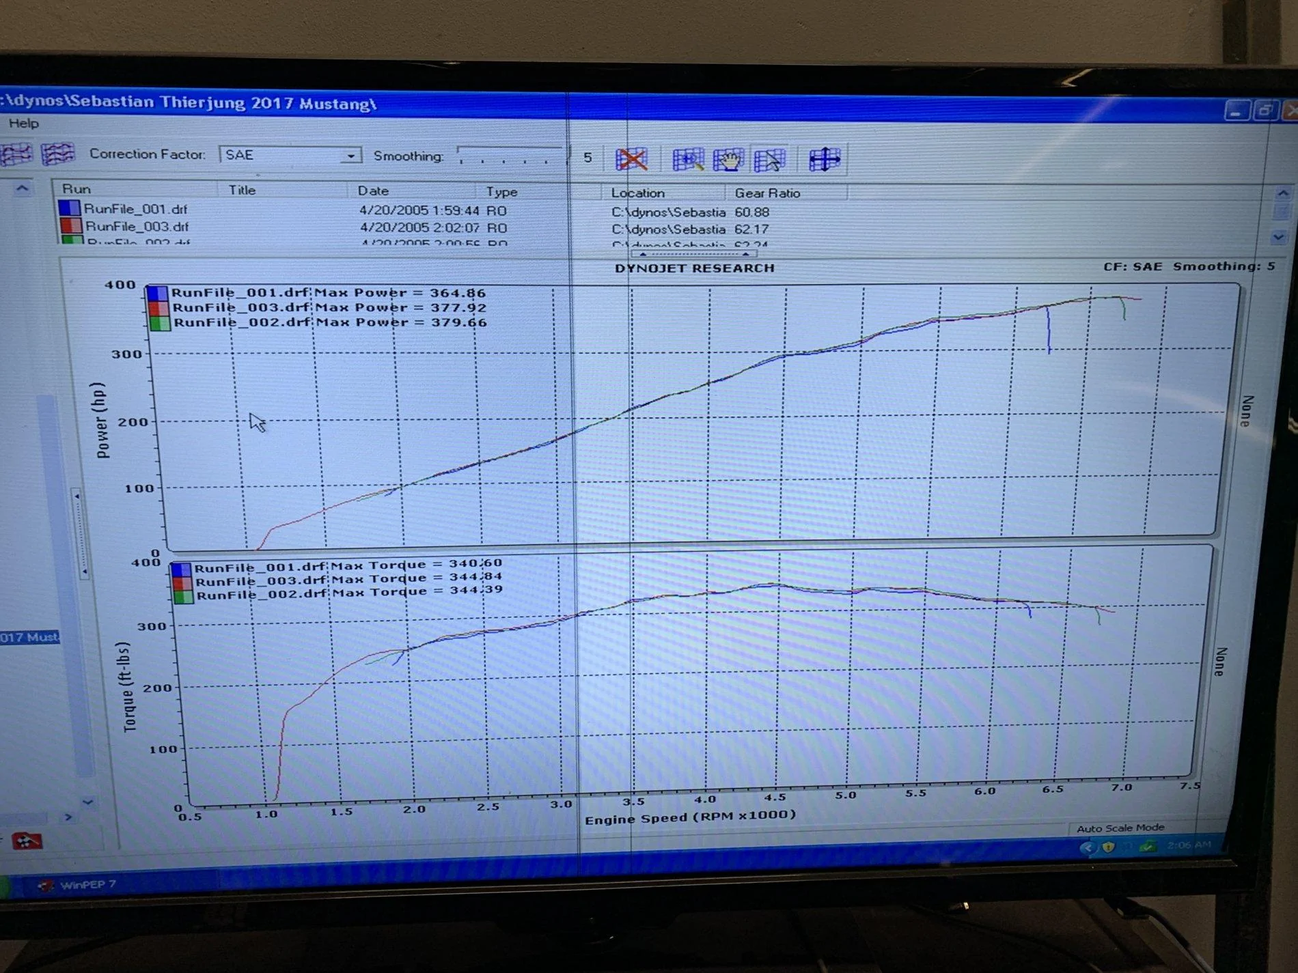Open the Help menu
This screenshot has width=1298, height=973.
[x=24, y=124]
